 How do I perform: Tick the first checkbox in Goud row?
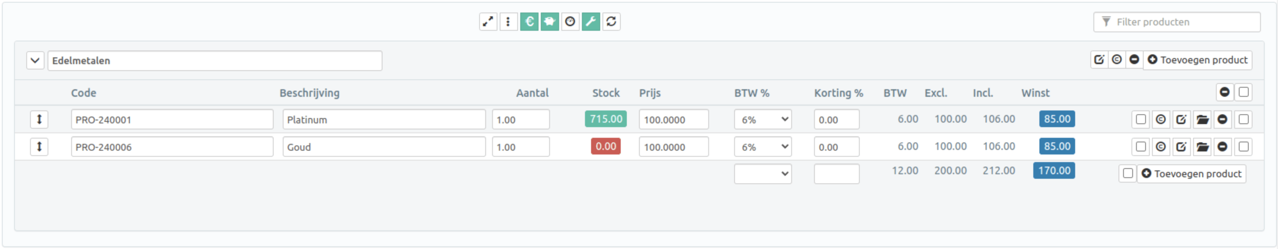point(1141,147)
